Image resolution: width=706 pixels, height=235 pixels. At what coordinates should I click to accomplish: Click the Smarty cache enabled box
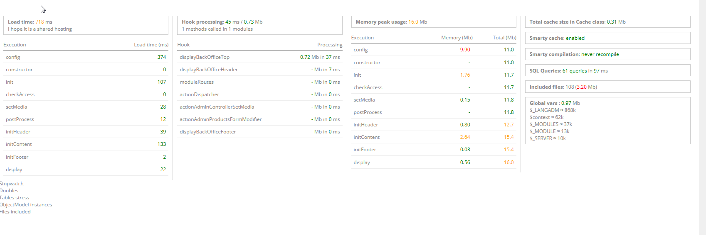(x=607, y=38)
